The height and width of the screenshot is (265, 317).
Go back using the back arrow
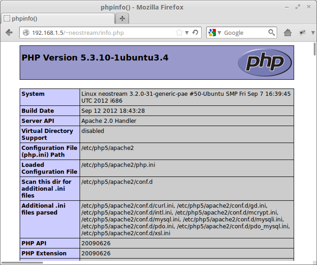[9, 33]
